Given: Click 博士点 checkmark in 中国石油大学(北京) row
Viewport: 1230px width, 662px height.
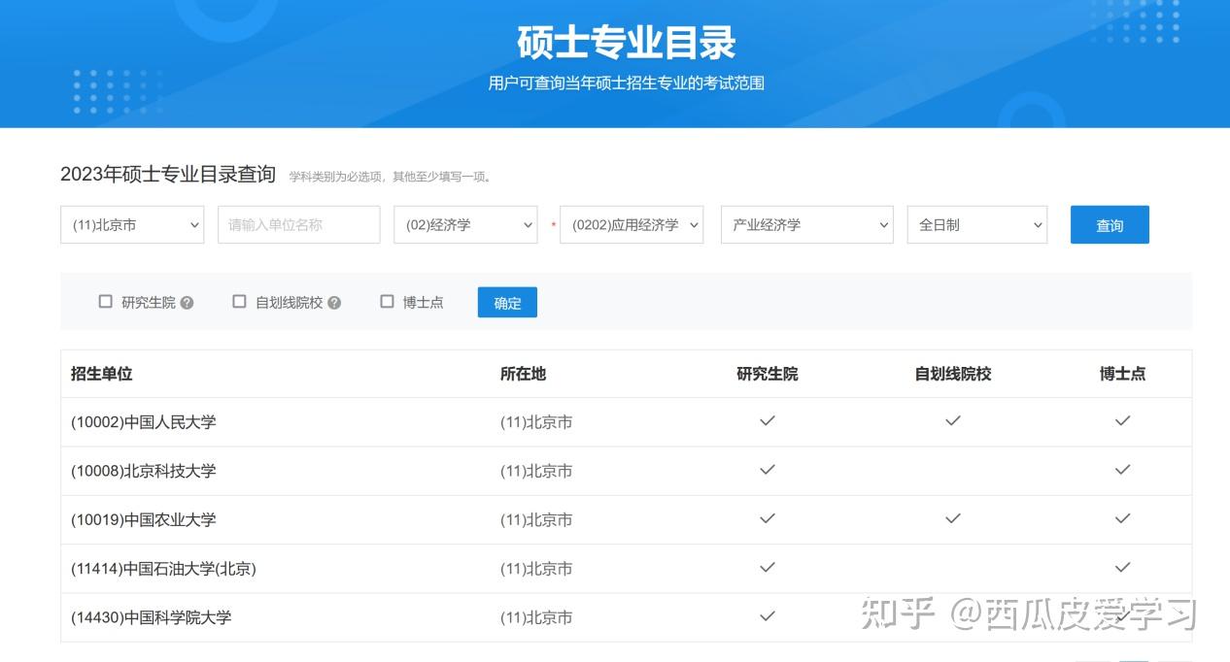Looking at the screenshot, I should click(1122, 567).
